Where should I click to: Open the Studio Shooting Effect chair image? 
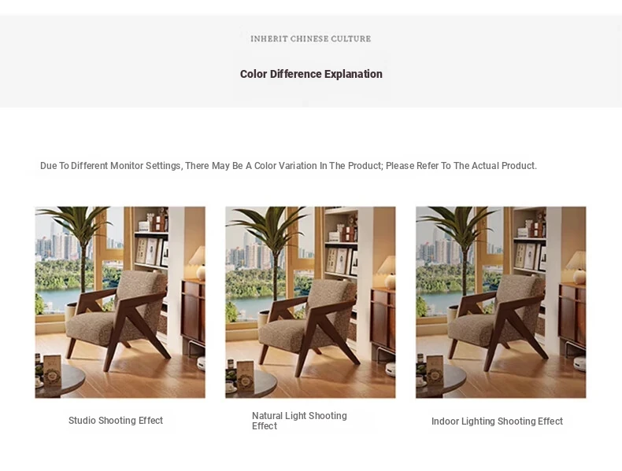(x=120, y=302)
